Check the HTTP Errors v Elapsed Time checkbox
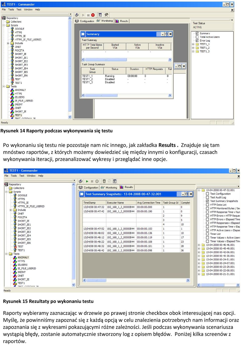Screen dimensions: 241x345 tap(207, 219)
